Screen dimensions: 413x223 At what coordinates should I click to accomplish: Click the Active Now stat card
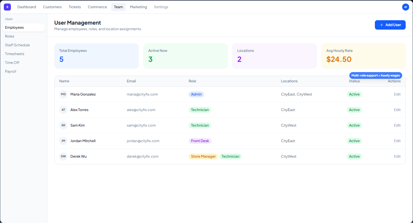coord(185,56)
